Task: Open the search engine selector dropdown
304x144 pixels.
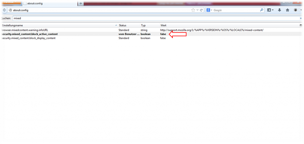Action: coord(210,10)
